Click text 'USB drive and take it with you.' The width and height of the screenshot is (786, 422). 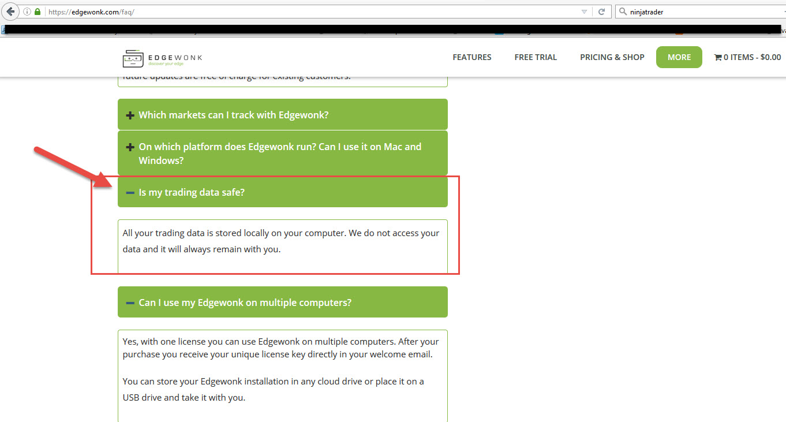point(184,397)
